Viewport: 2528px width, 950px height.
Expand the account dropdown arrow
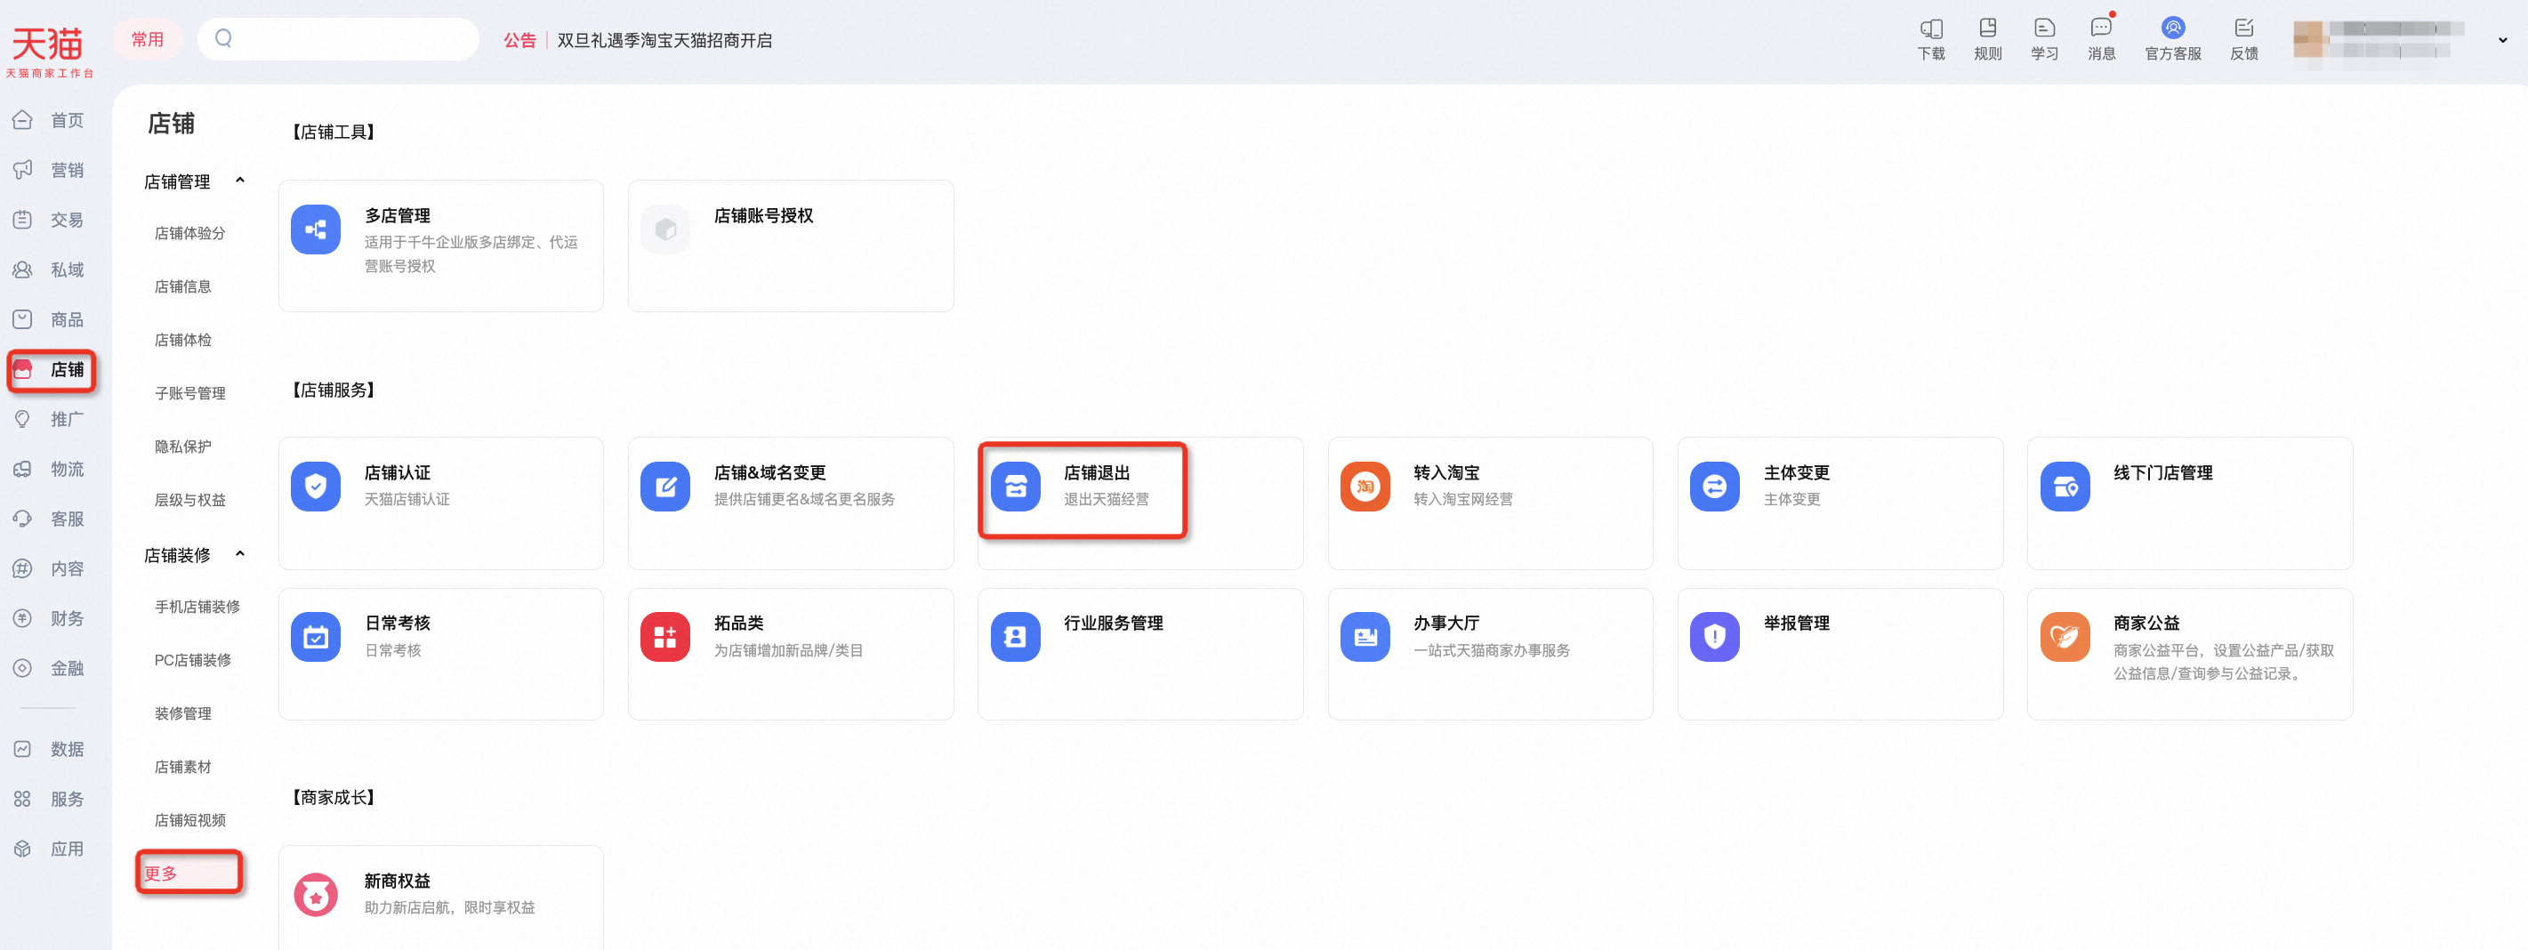(2502, 40)
